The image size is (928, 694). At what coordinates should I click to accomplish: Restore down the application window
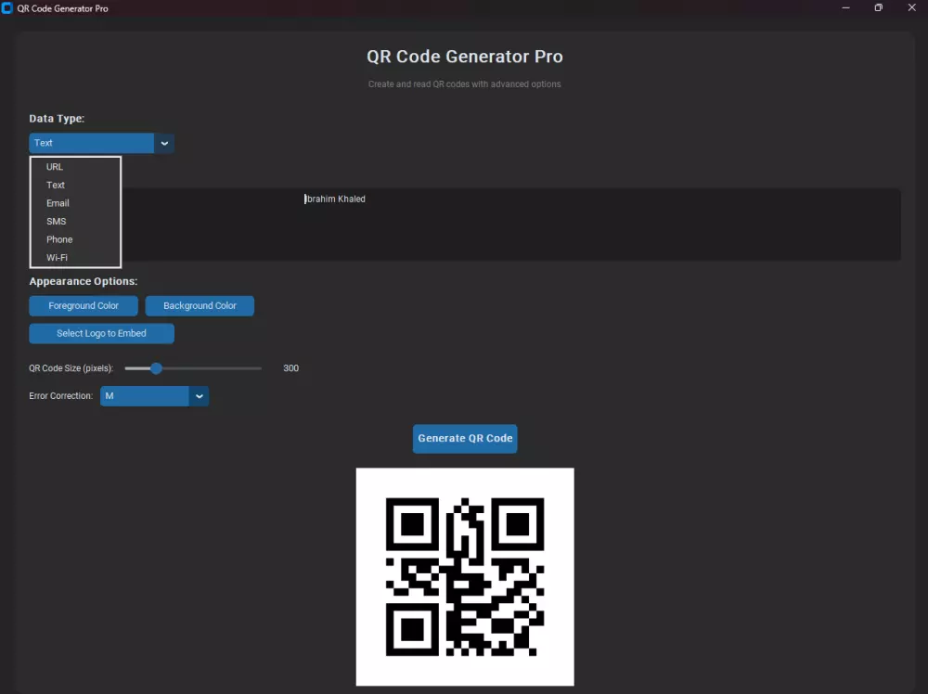[878, 7]
